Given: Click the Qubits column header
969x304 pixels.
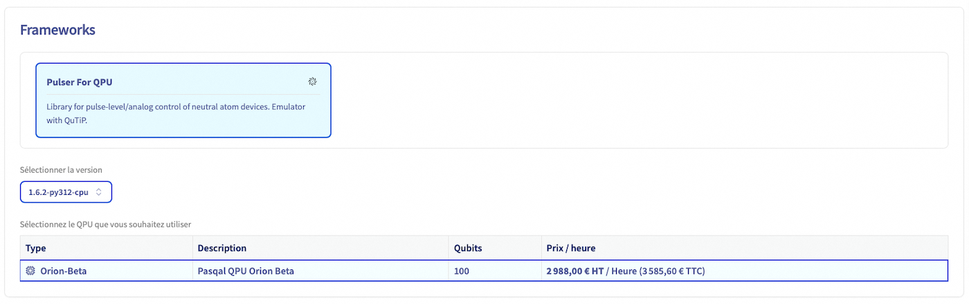Looking at the screenshot, I should 468,248.
